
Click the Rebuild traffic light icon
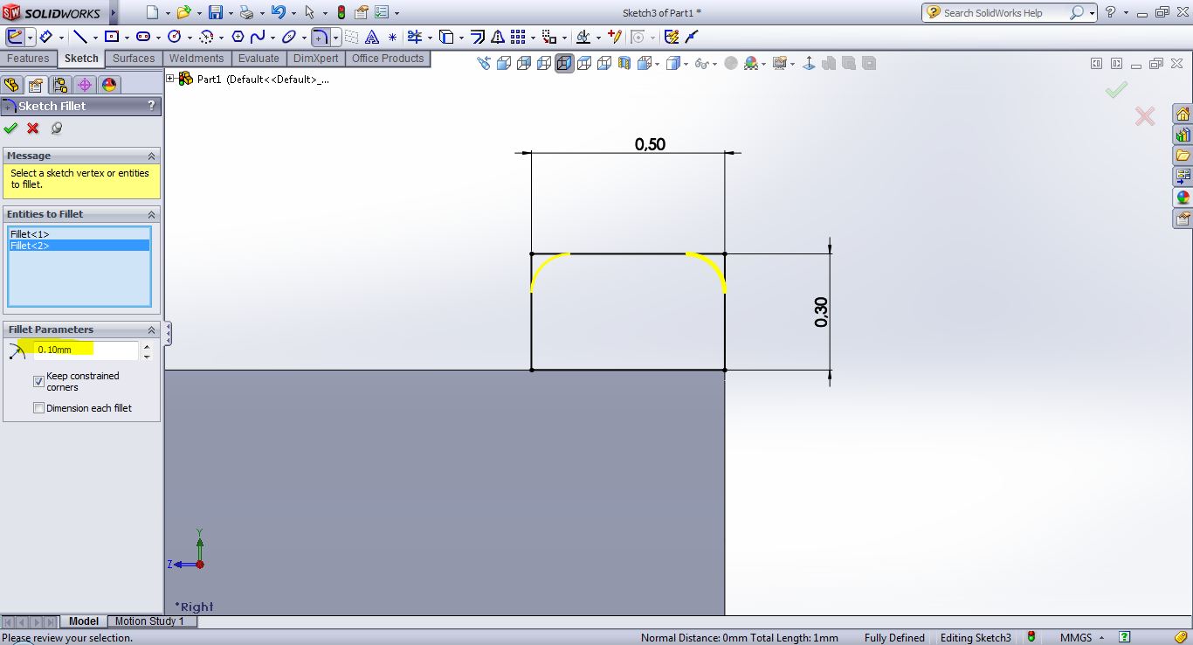pos(341,13)
